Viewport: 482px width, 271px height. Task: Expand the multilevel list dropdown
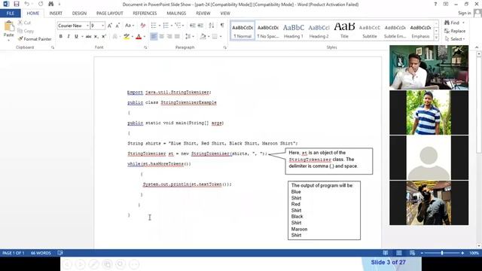coord(183,26)
